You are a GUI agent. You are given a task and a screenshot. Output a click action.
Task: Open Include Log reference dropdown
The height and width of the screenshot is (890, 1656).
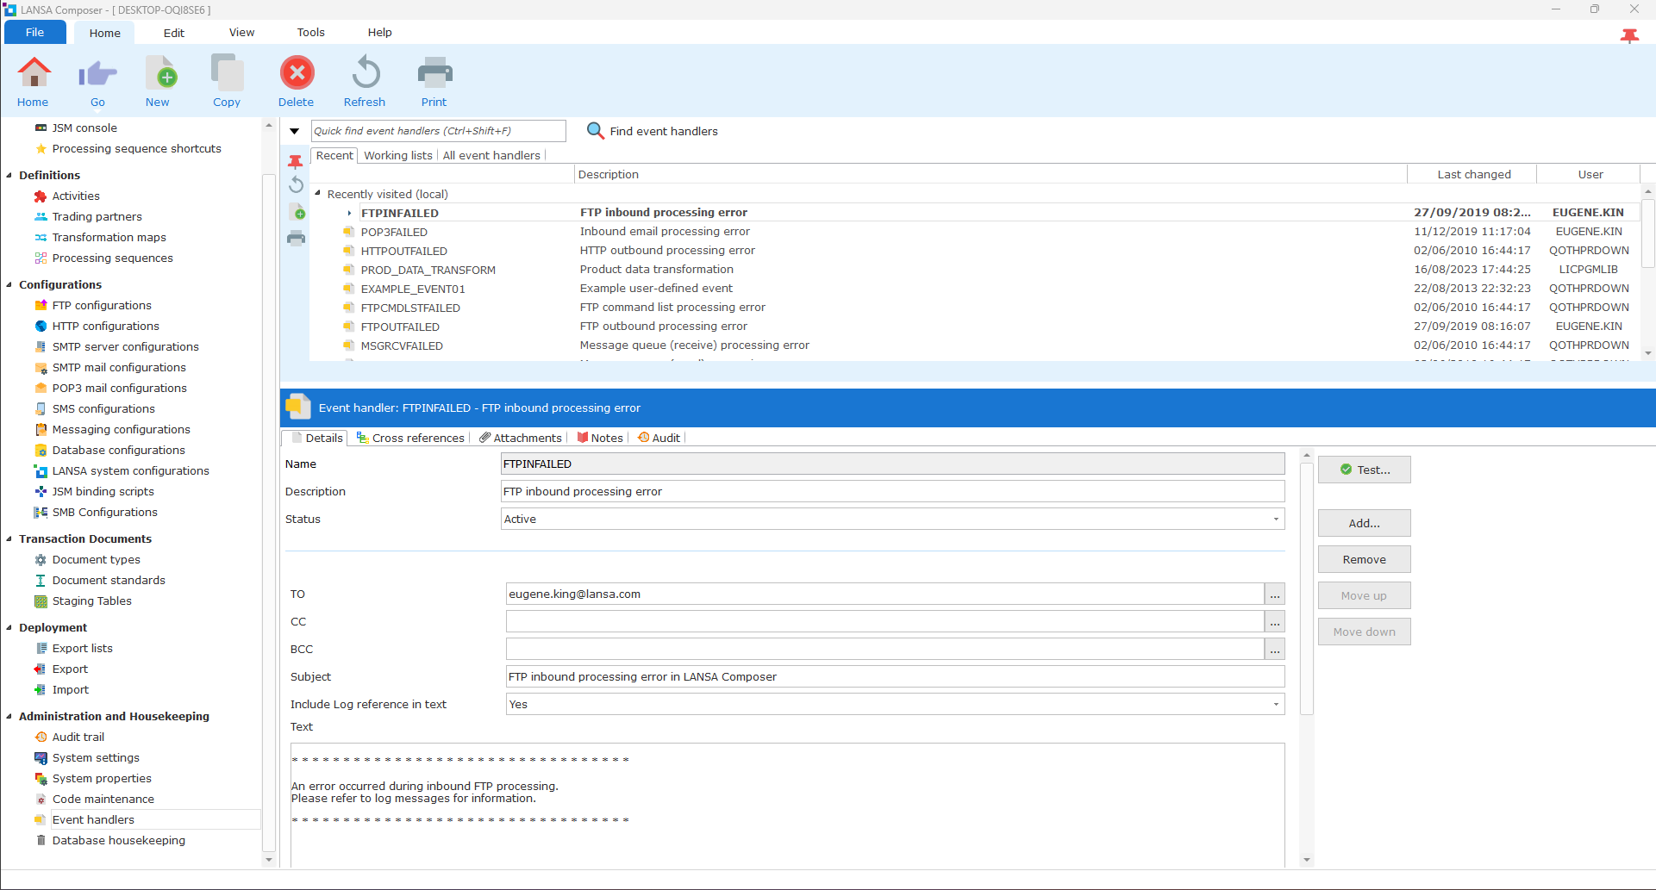(x=1276, y=704)
